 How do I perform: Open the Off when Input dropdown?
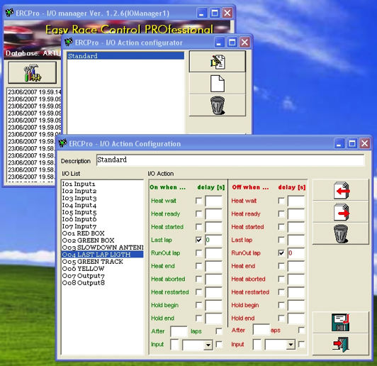point(291,345)
